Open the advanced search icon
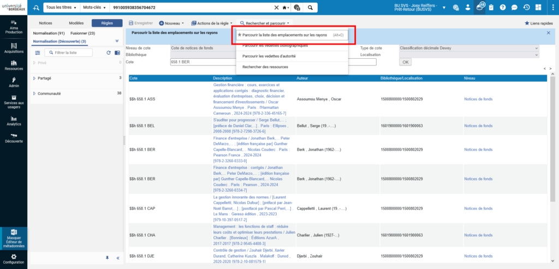 coord(298,8)
